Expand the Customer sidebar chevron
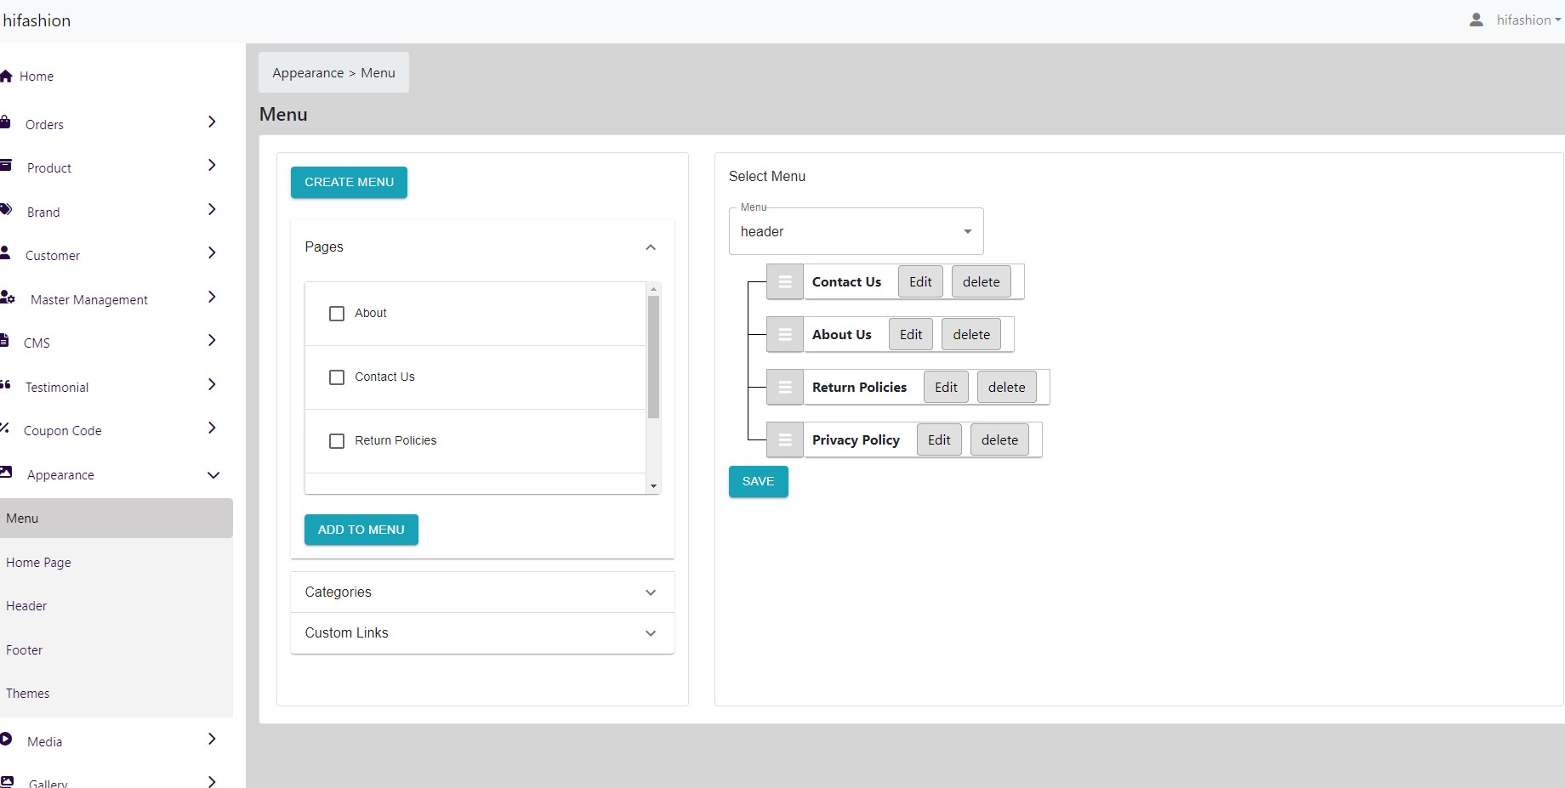The image size is (1565, 788). [x=212, y=252]
